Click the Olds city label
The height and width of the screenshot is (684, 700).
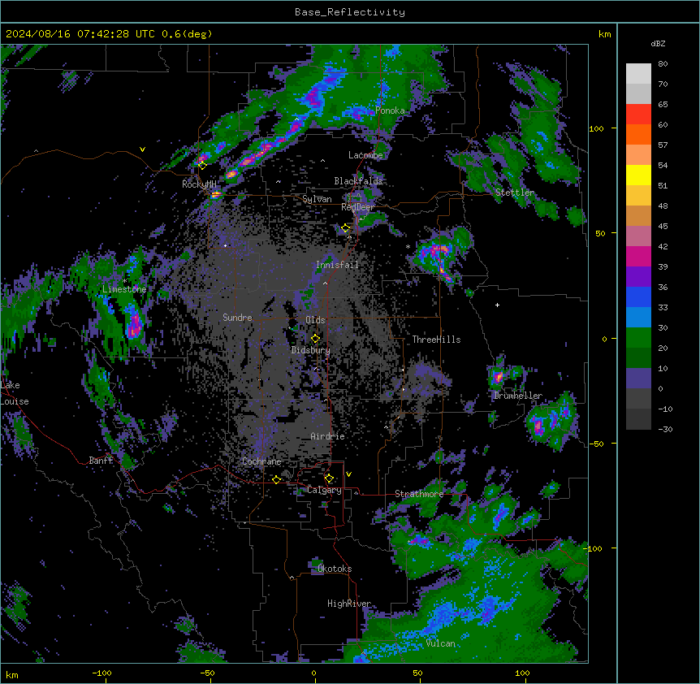tap(315, 320)
